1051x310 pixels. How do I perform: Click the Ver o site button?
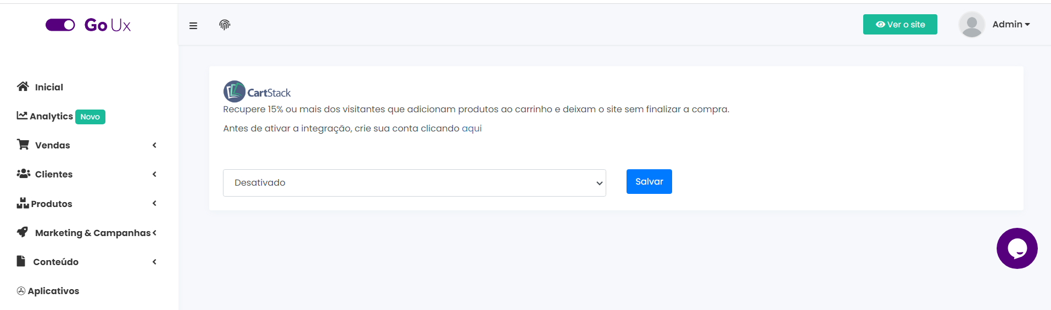(900, 25)
